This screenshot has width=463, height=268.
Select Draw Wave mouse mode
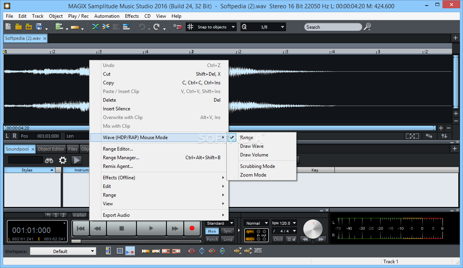coord(261,146)
